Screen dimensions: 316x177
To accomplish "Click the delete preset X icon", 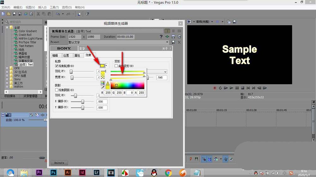I will point(179,42).
